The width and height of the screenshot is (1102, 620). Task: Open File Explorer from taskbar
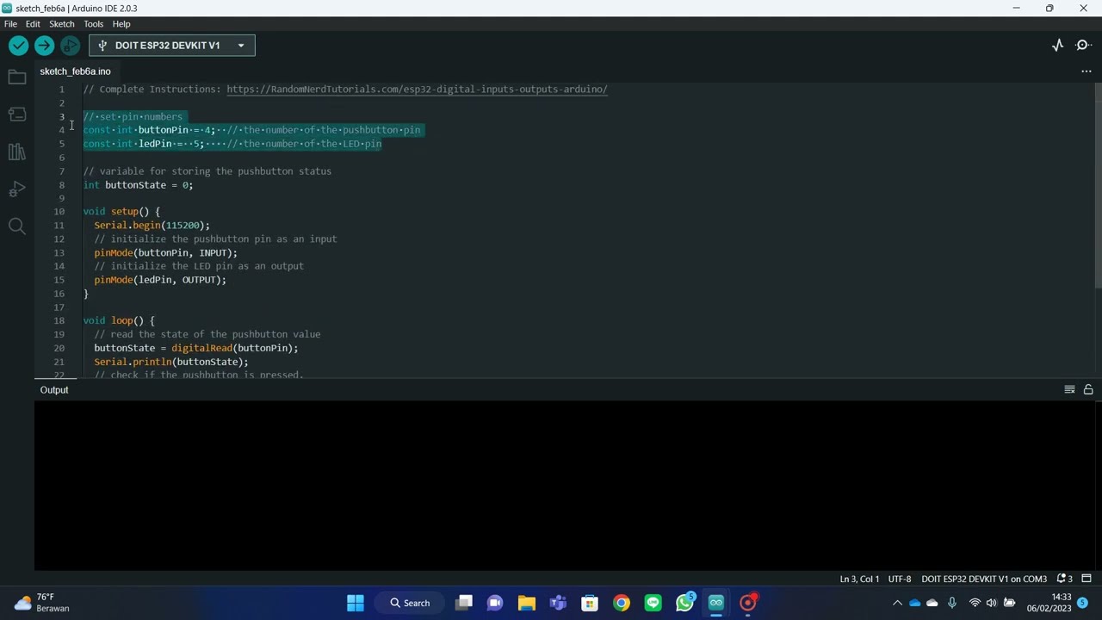(527, 603)
